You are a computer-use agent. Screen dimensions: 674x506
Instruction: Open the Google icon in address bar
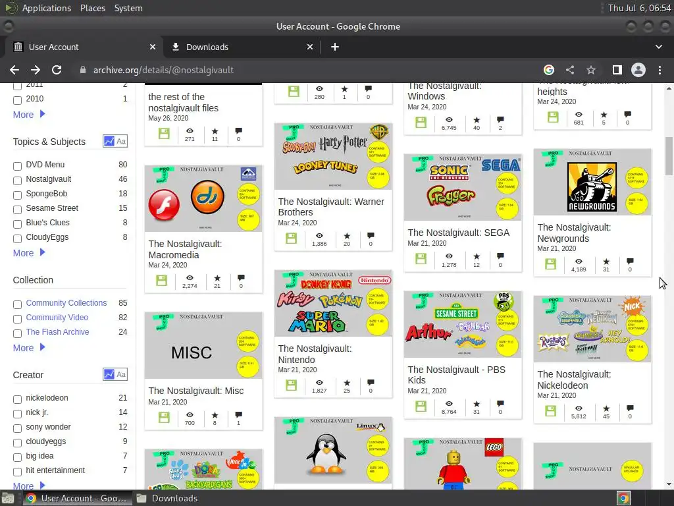(x=548, y=70)
